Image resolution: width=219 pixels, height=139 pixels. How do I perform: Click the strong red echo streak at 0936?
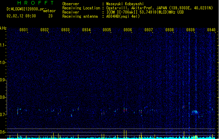click(x=124, y=109)
